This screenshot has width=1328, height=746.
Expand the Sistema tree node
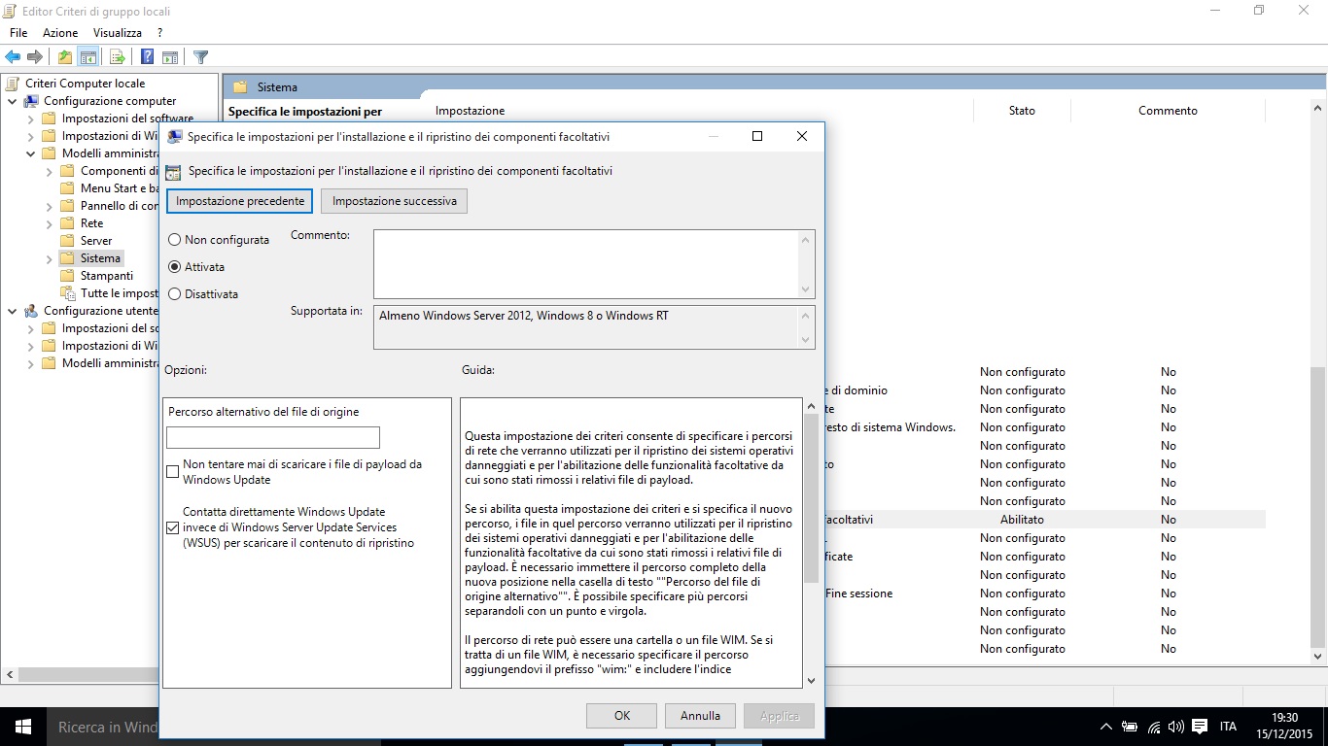coord(50,258)
